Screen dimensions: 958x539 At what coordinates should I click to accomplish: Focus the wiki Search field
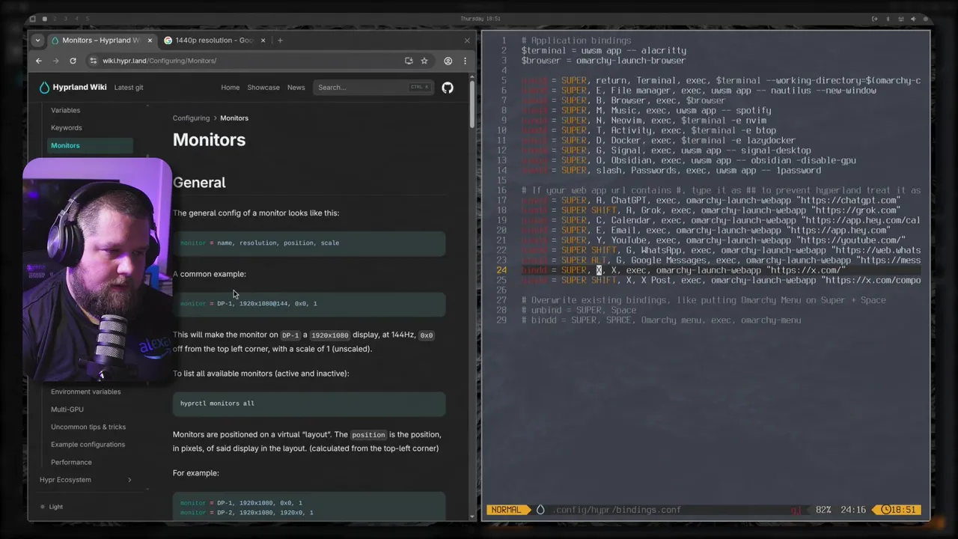tap(373, 88)
